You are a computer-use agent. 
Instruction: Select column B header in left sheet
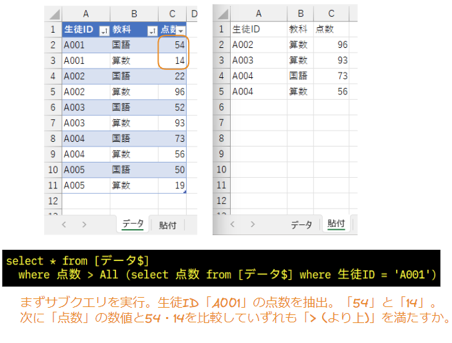tap(134, 14)
